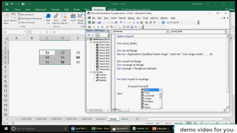237x133 pixels.
Task: Save the project with the floppy disk icon
Action: [99, 23]
